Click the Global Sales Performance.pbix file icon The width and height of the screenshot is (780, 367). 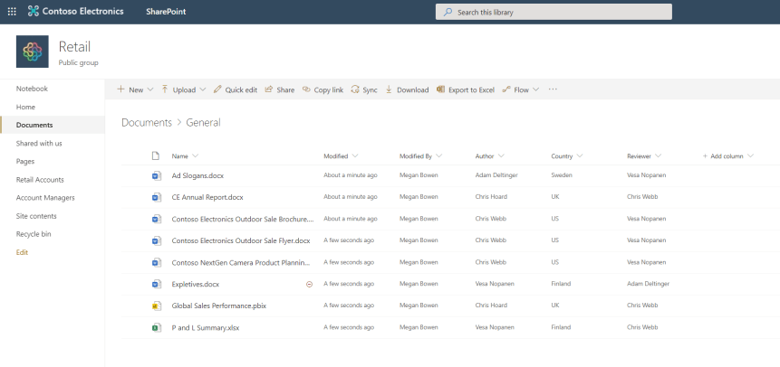coord(155,306)
